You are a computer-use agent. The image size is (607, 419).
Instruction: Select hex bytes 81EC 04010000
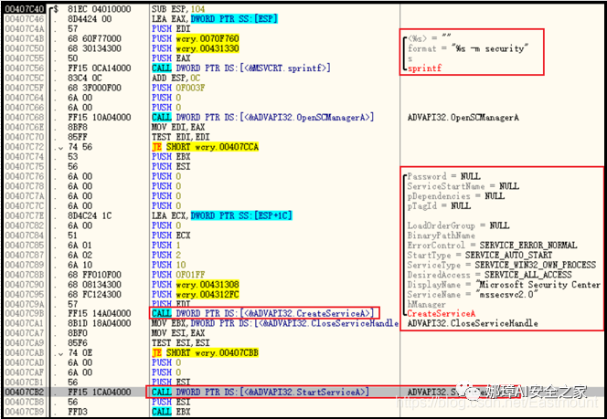point(99,9)
